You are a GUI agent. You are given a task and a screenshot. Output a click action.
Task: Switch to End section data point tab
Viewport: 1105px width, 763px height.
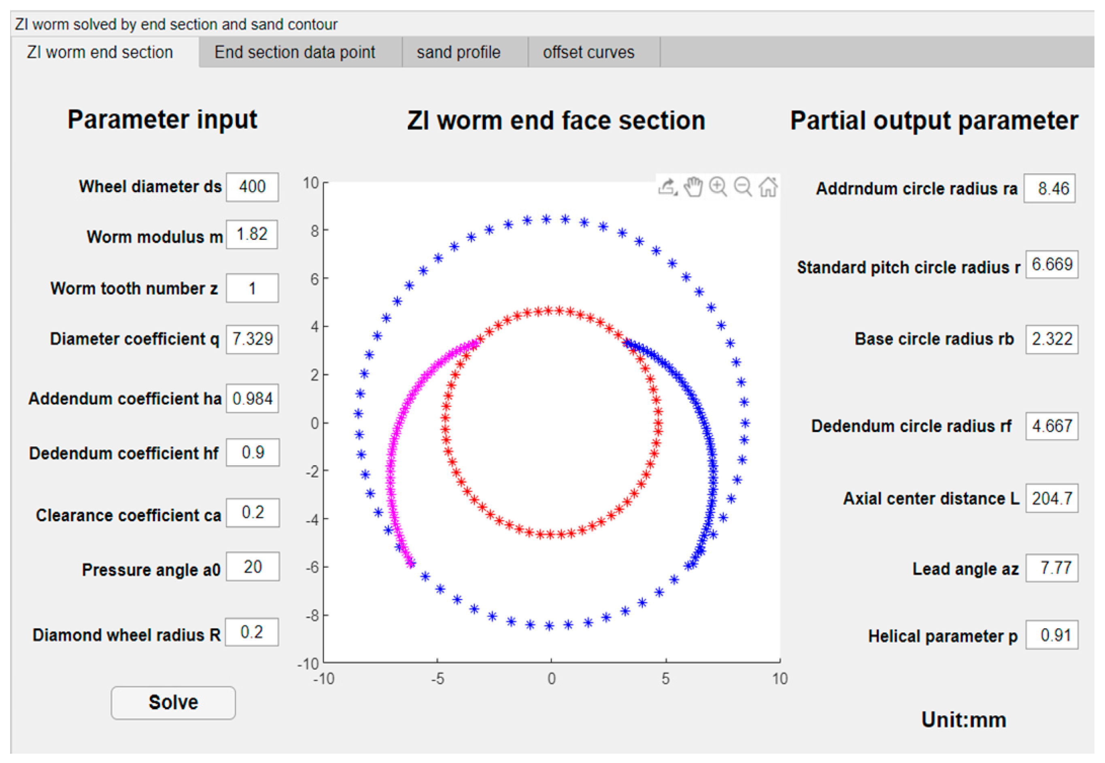coord(295,52)
